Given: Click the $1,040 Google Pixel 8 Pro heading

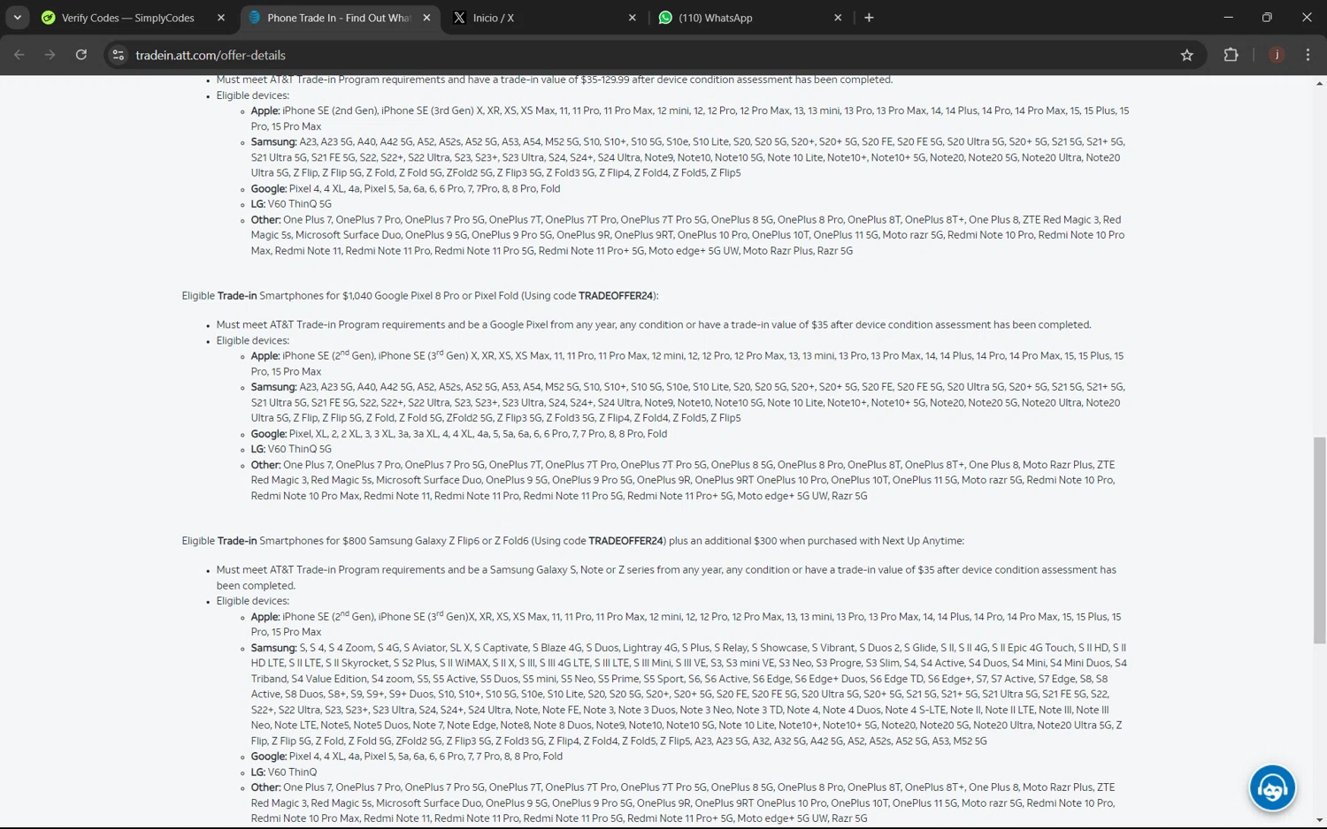Looking at the screenshot, I should (420, 296).
